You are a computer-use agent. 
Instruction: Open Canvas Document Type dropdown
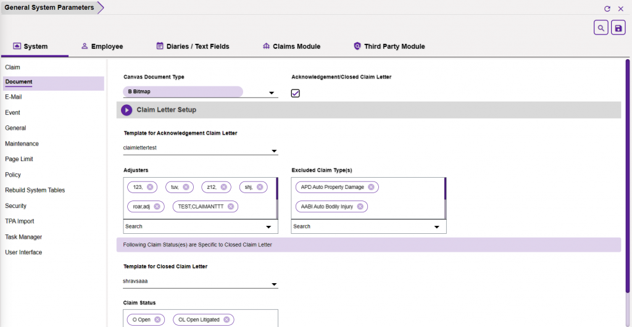click(272, 94)
